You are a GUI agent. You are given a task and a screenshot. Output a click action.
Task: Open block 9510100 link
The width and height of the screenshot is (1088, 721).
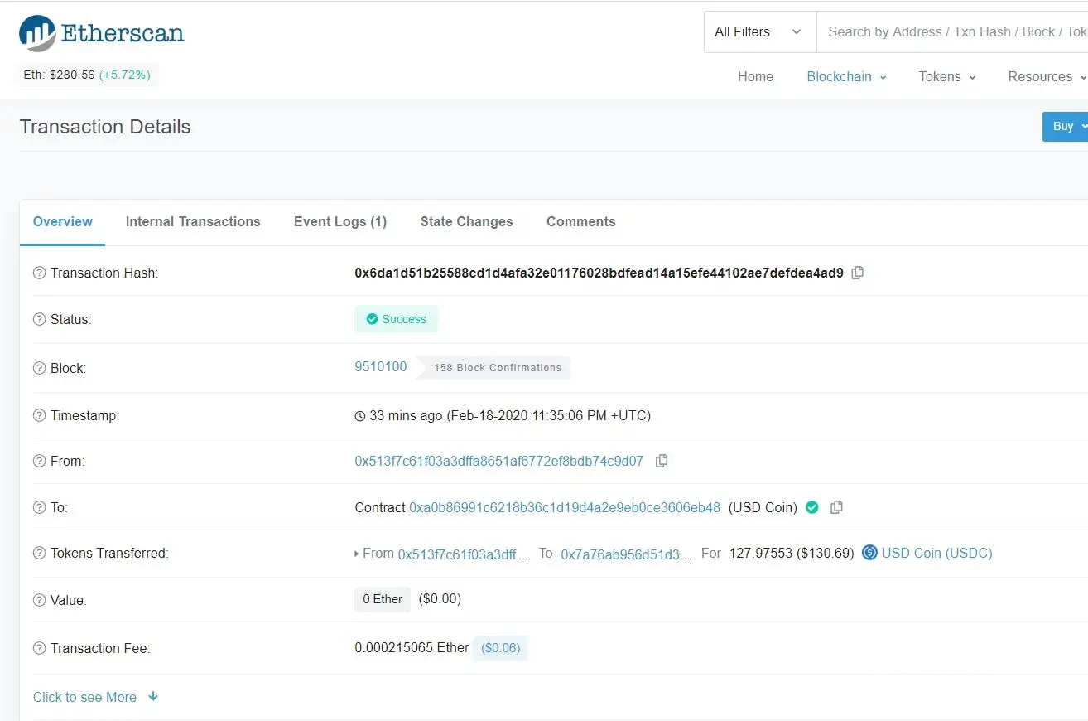tap(381, 366)
